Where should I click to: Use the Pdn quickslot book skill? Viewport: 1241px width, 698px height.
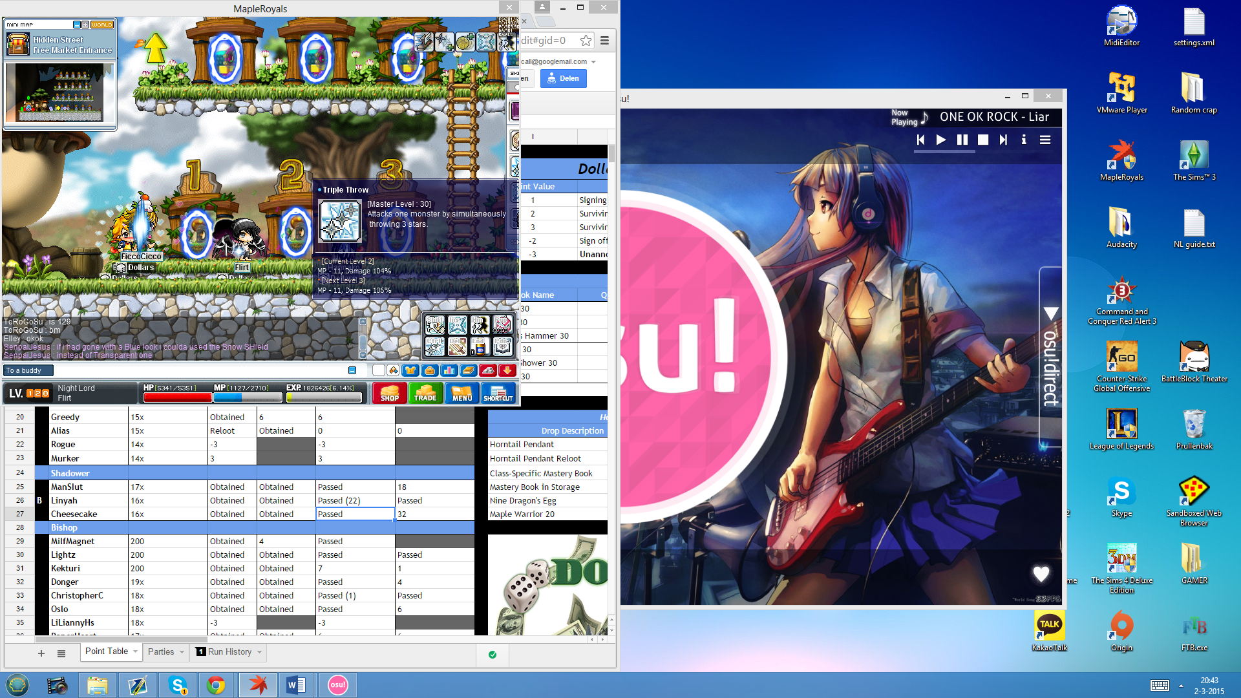[x=503, y=346]
